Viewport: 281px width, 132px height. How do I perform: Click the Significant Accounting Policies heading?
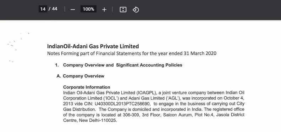point(149,65)
